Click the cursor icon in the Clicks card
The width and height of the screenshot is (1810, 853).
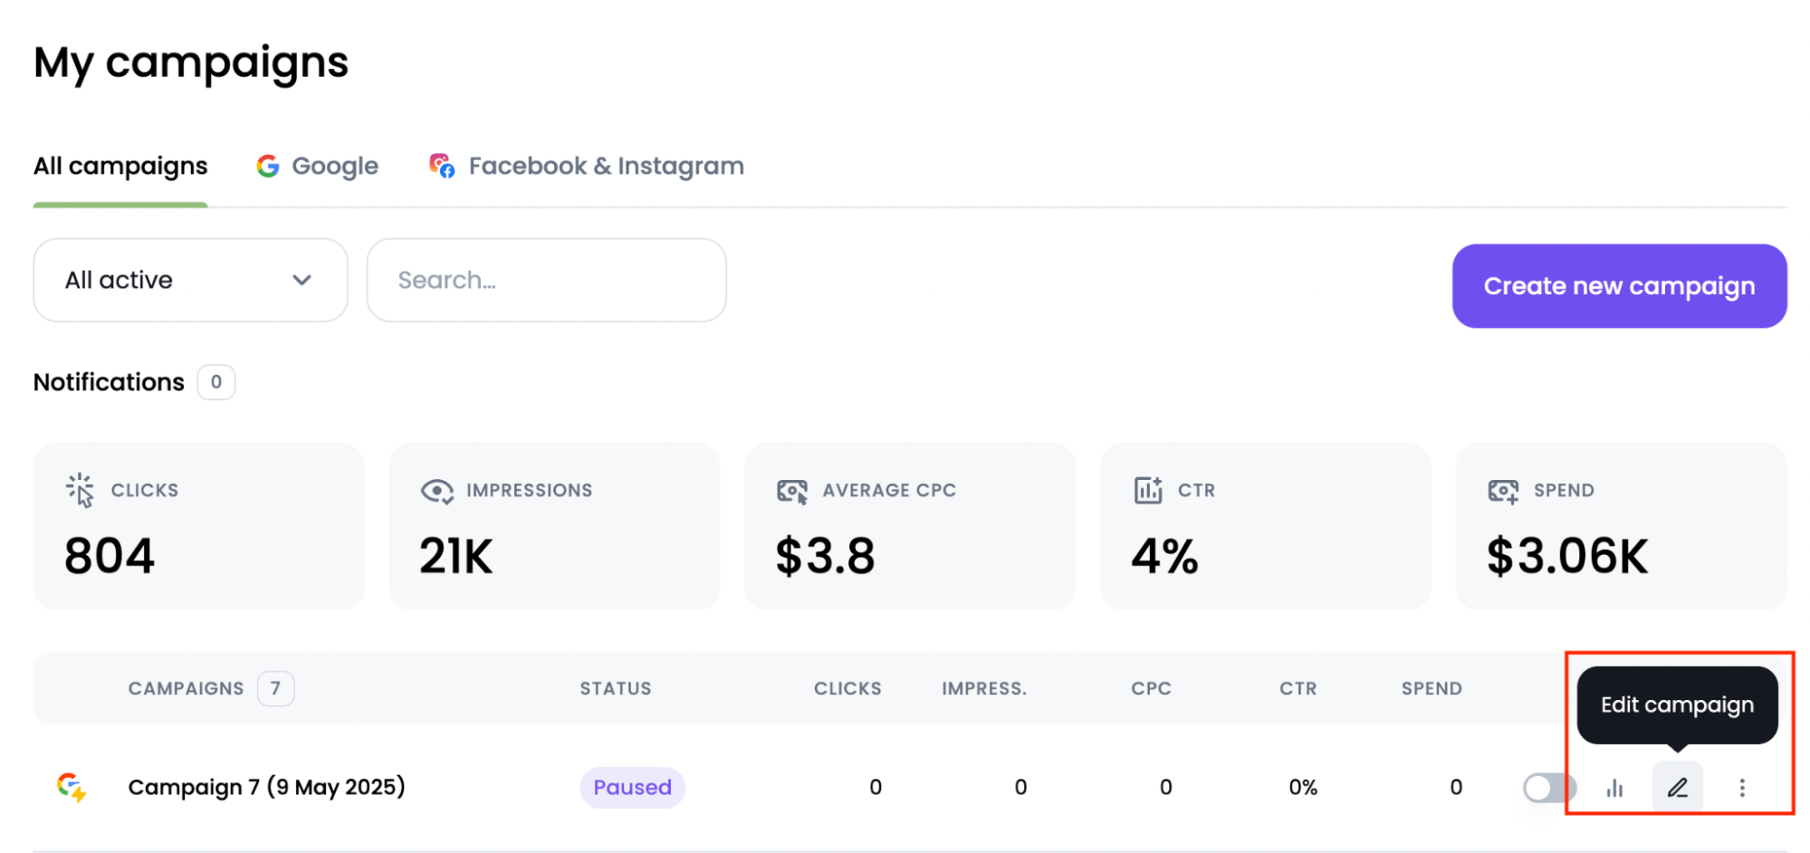click(x=80, y=490)
